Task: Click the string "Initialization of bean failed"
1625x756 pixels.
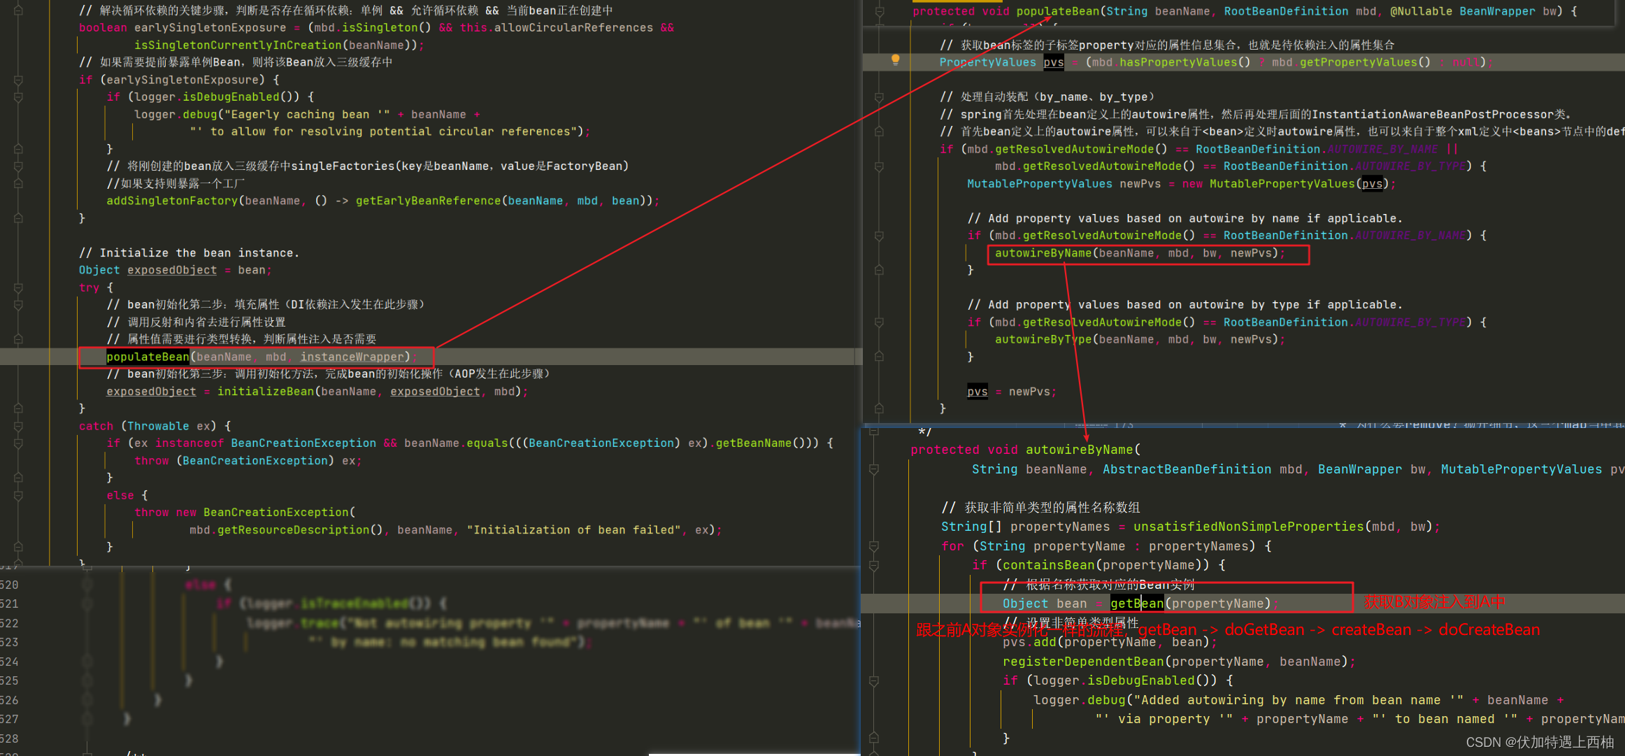Action: (x=575, y=530)
